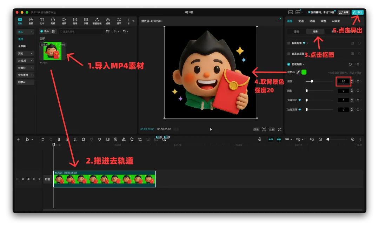Disable the 色度抠图 checkbox
This screenshot has height=230, width=379.
pos(288,64)
